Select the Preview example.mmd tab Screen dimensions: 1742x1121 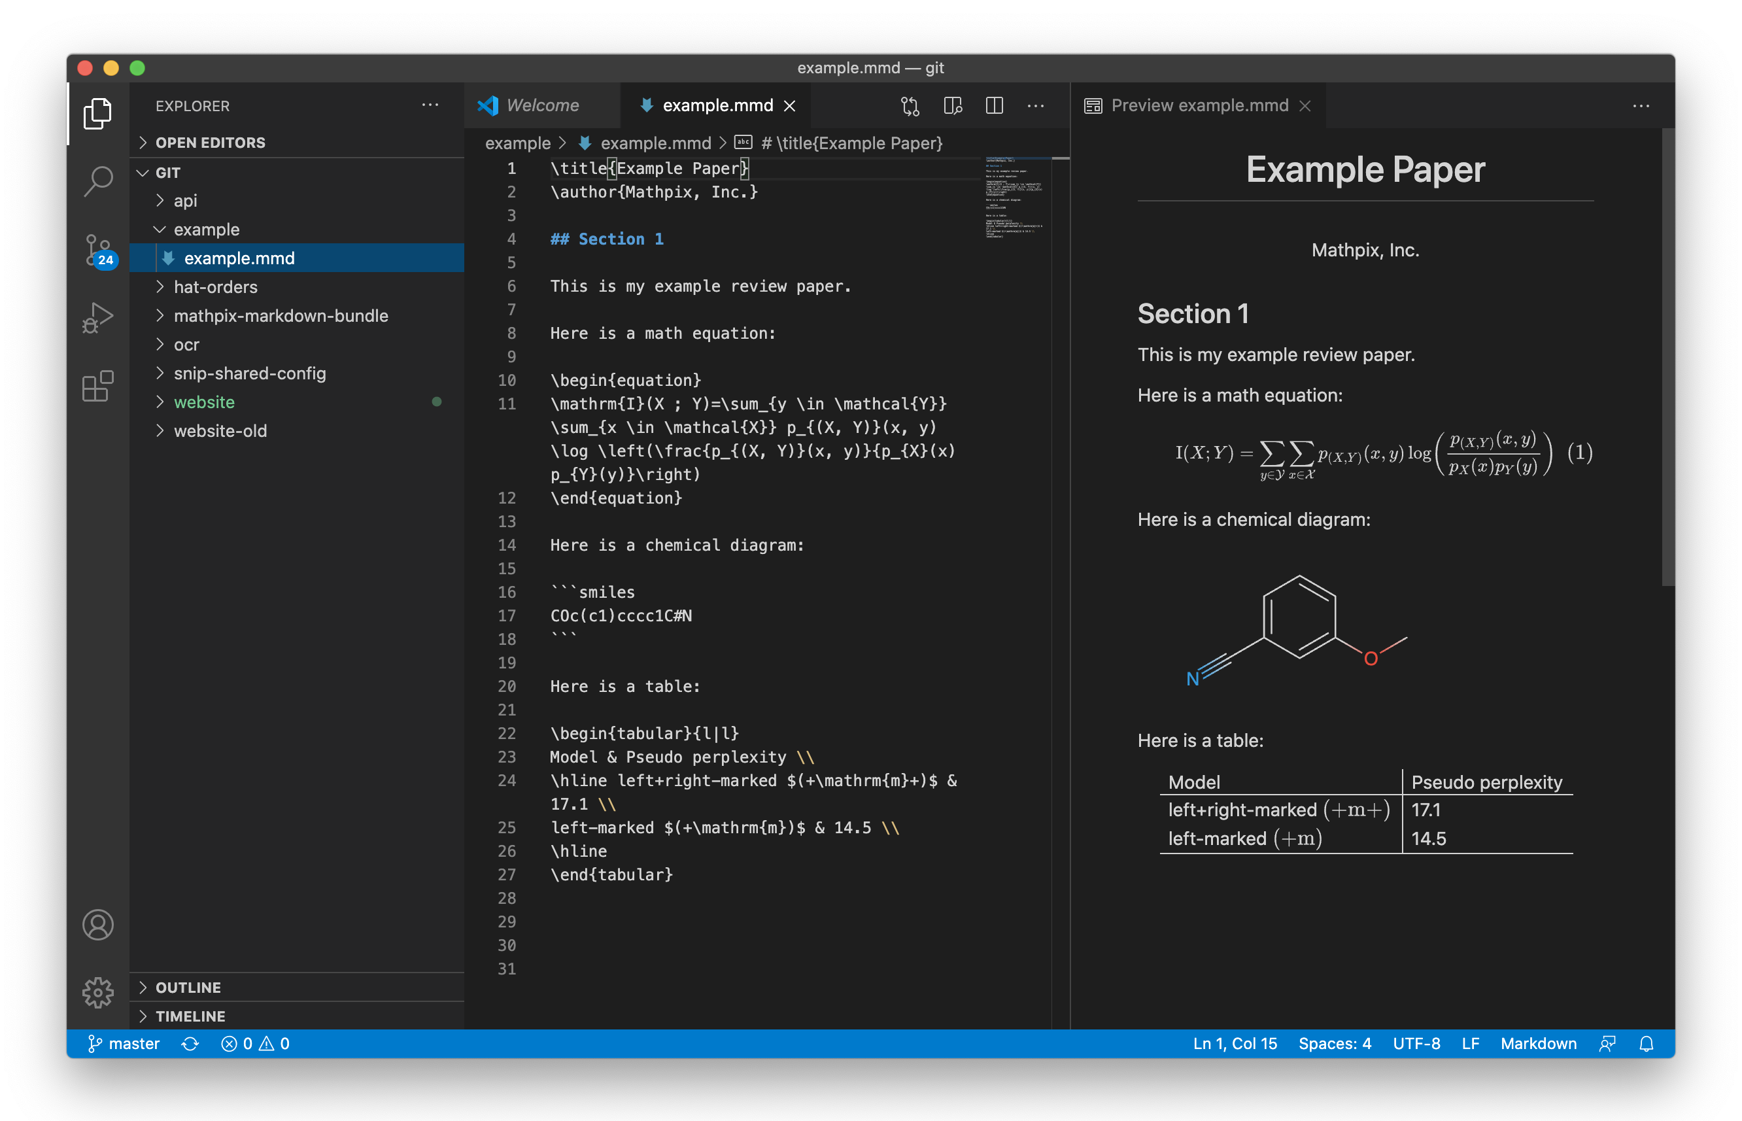click(1199, 105)
